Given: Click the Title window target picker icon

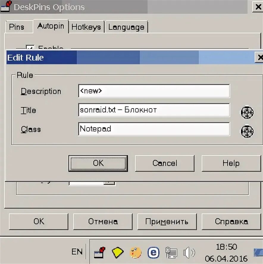Looking at the screenshot, I should tap(247, 113).
